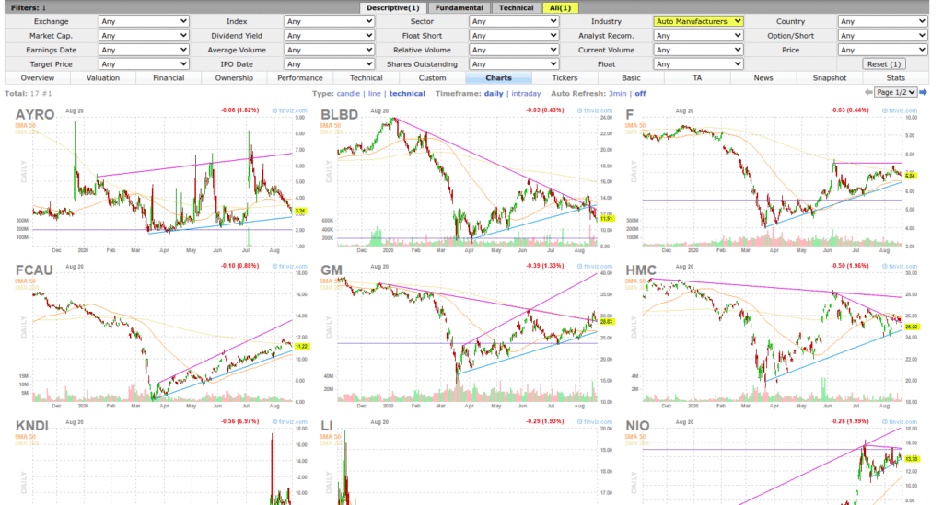Open the Sector filter dropdown
This screenshot has height=505, width=943.
point(514,21)
